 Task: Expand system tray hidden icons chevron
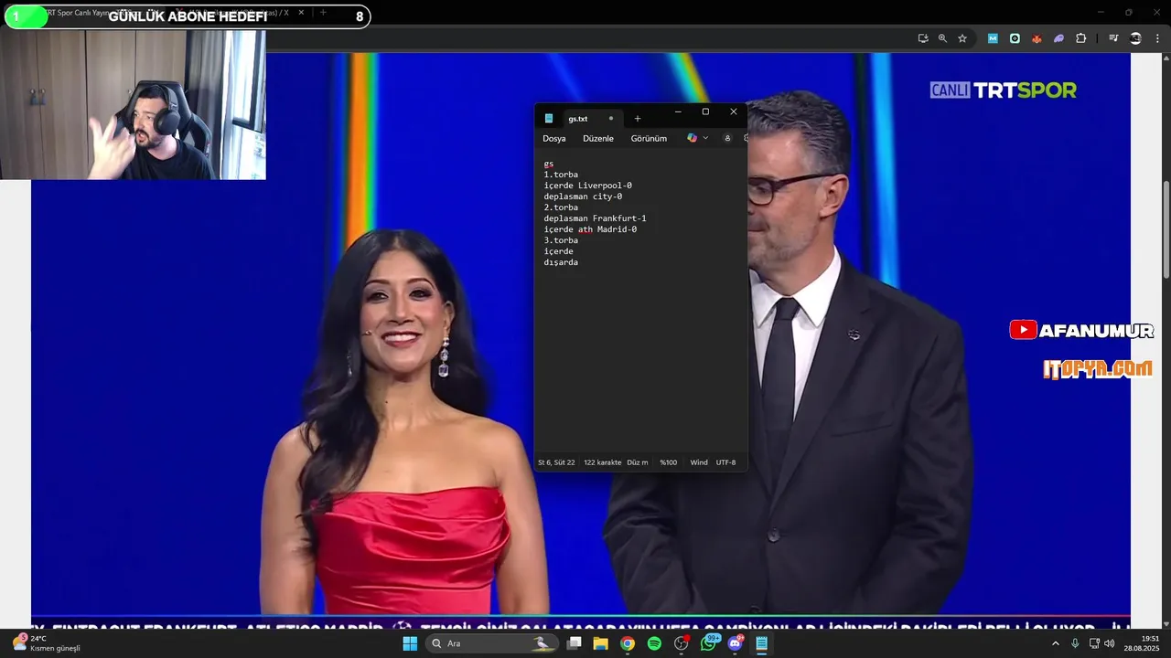[x=1055, y=643]
